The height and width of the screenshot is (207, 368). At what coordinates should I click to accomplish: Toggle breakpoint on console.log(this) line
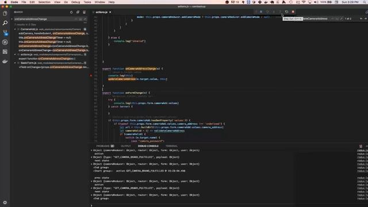point(91,75)
